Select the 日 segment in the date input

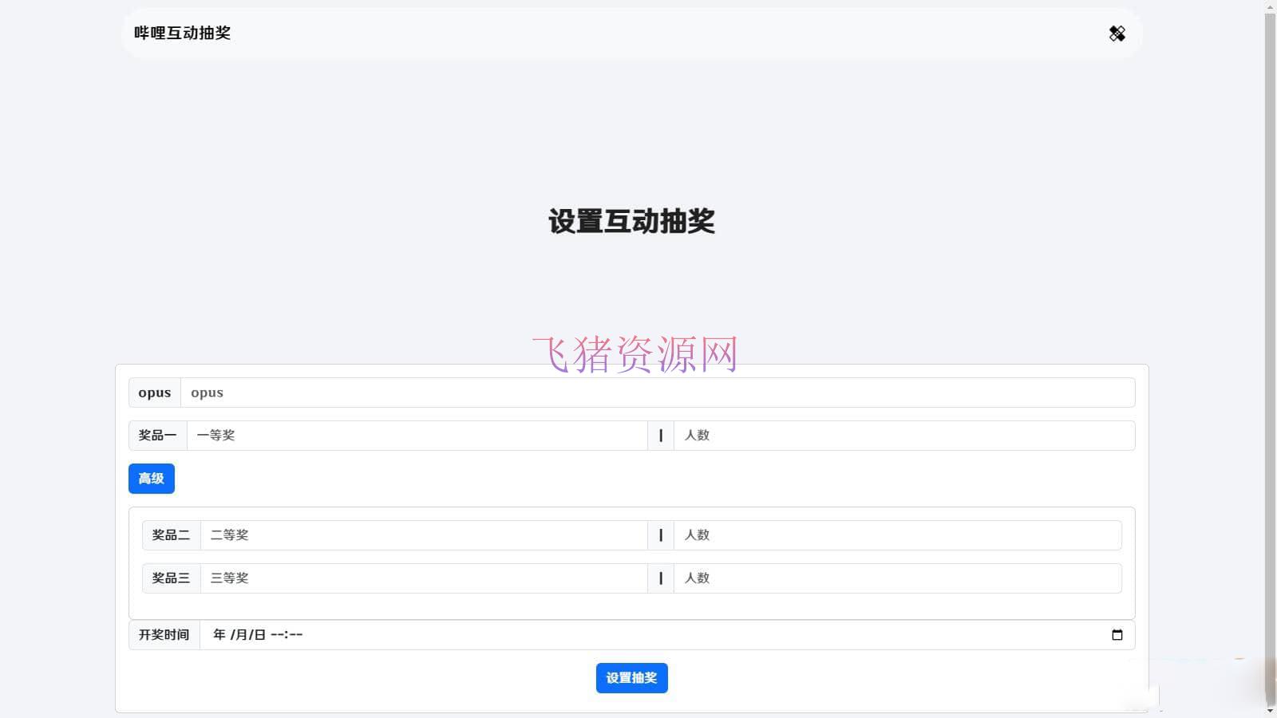[259, 634]
